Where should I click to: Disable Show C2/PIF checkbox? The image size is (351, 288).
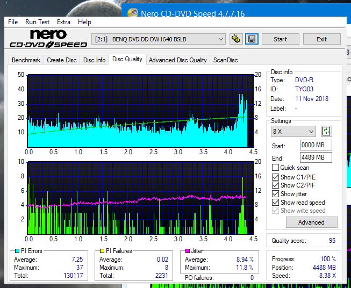275,185
